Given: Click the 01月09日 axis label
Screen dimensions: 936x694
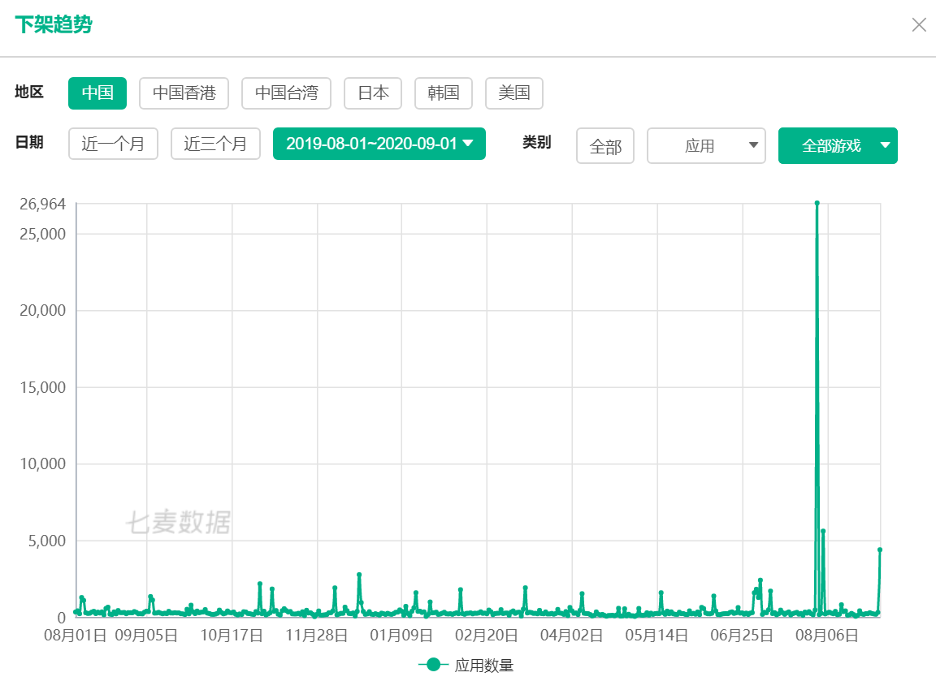Looking at the screenshot, I should tap(401, 636).
